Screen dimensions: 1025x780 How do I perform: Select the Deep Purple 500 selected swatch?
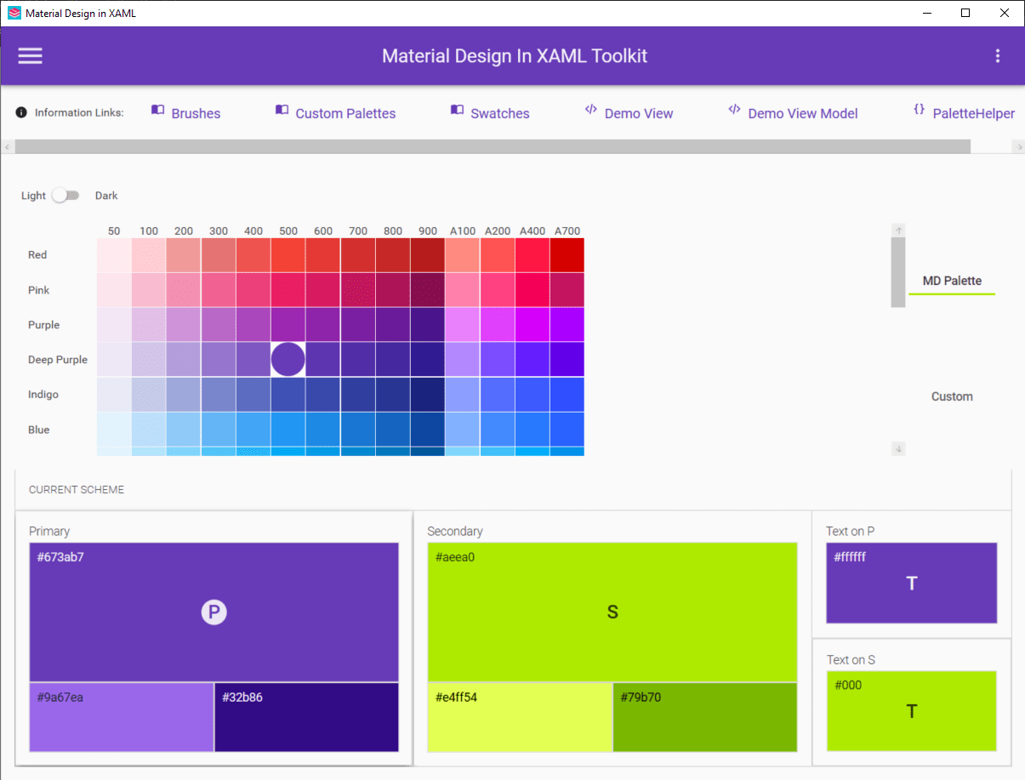point(288,360)
